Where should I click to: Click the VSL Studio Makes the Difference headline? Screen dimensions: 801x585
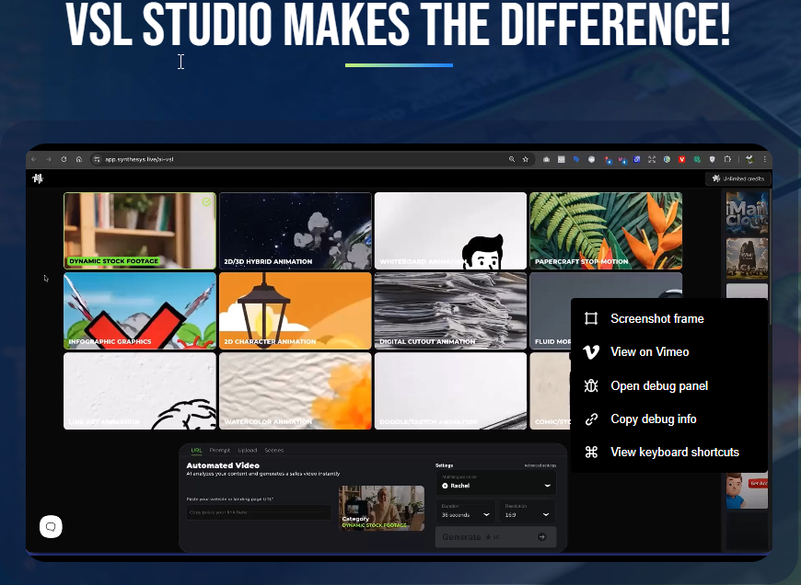coord(398,25)
